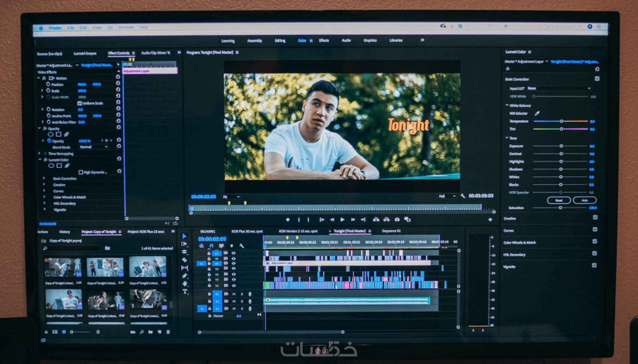Add a marker in the Program monitor
This screenshot has height=364, width=638.
[x=288, y=220]
